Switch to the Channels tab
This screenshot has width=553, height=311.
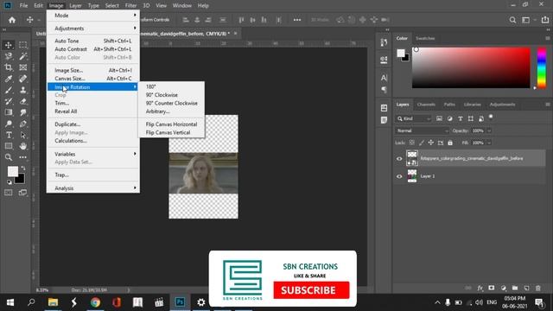click(426, 105)
